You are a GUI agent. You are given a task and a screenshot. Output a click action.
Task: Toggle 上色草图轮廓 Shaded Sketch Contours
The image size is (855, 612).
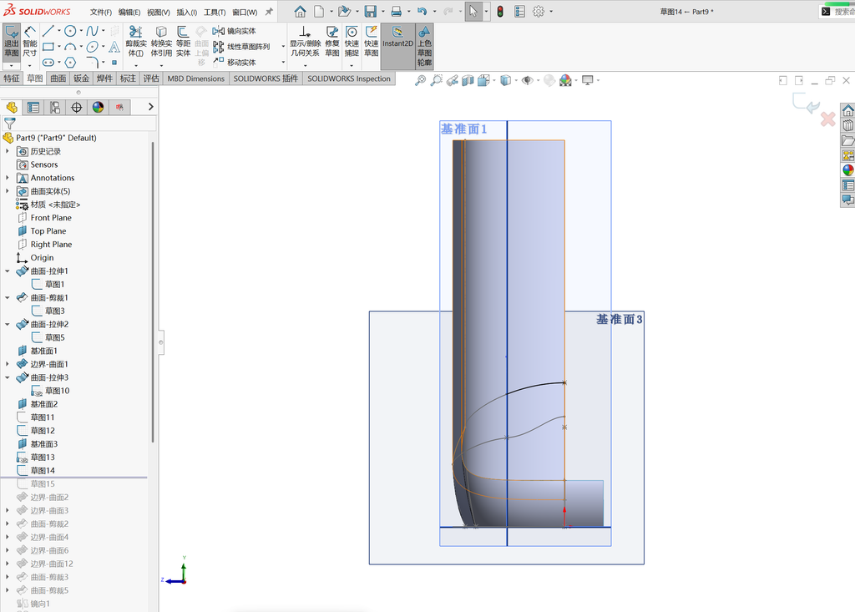click(x=424, y=46)
